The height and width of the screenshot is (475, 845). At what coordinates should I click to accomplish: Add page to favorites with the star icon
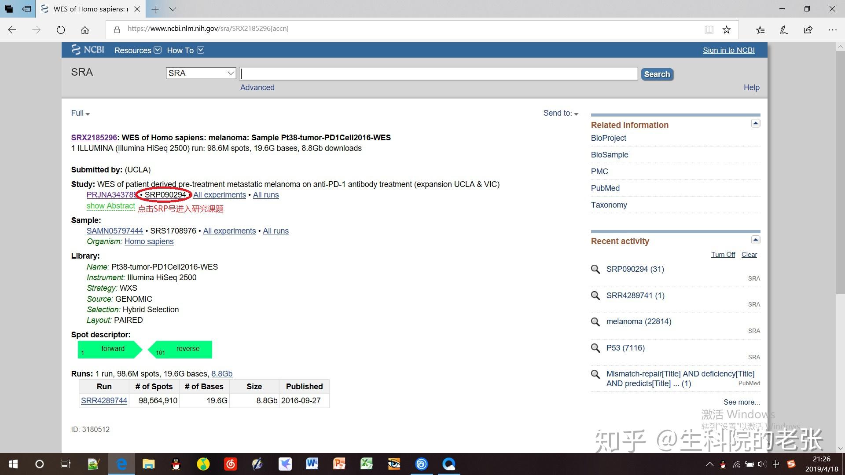(x=727, y=29)
